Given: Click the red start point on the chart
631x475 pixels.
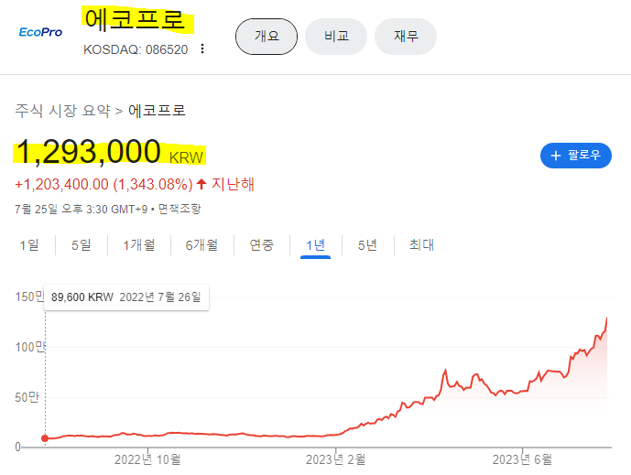Looking at the screenshot, I should [x=45, y=438].
